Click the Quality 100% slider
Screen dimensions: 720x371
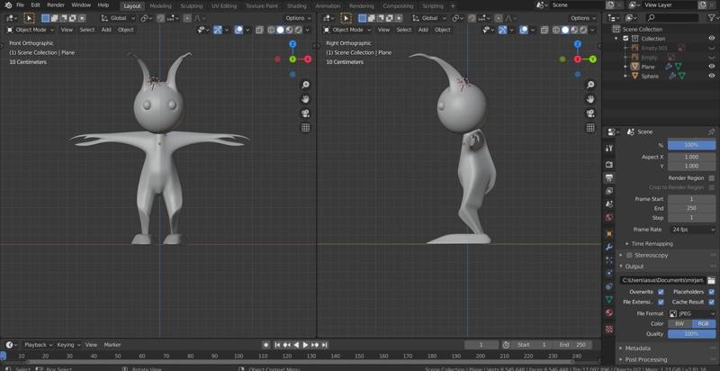click(691, 333)
